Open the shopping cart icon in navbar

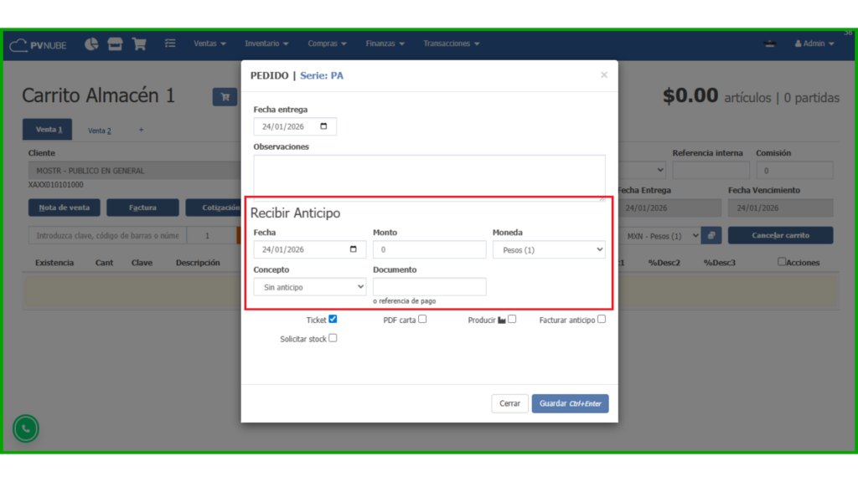tap(139, 44)
